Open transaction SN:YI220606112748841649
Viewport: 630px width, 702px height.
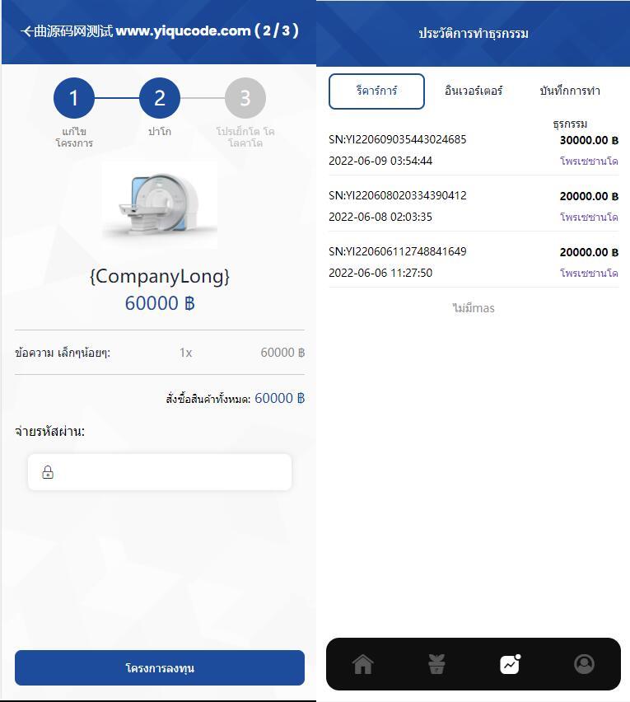click(397, 252)
